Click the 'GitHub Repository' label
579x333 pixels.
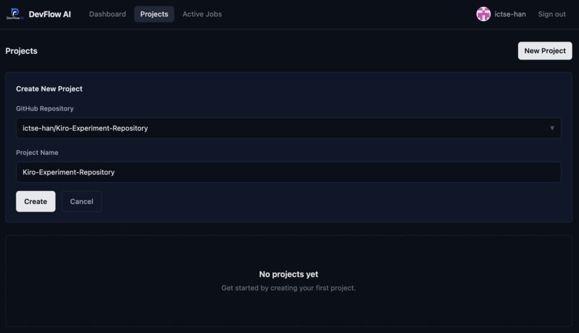coord(45,108)
